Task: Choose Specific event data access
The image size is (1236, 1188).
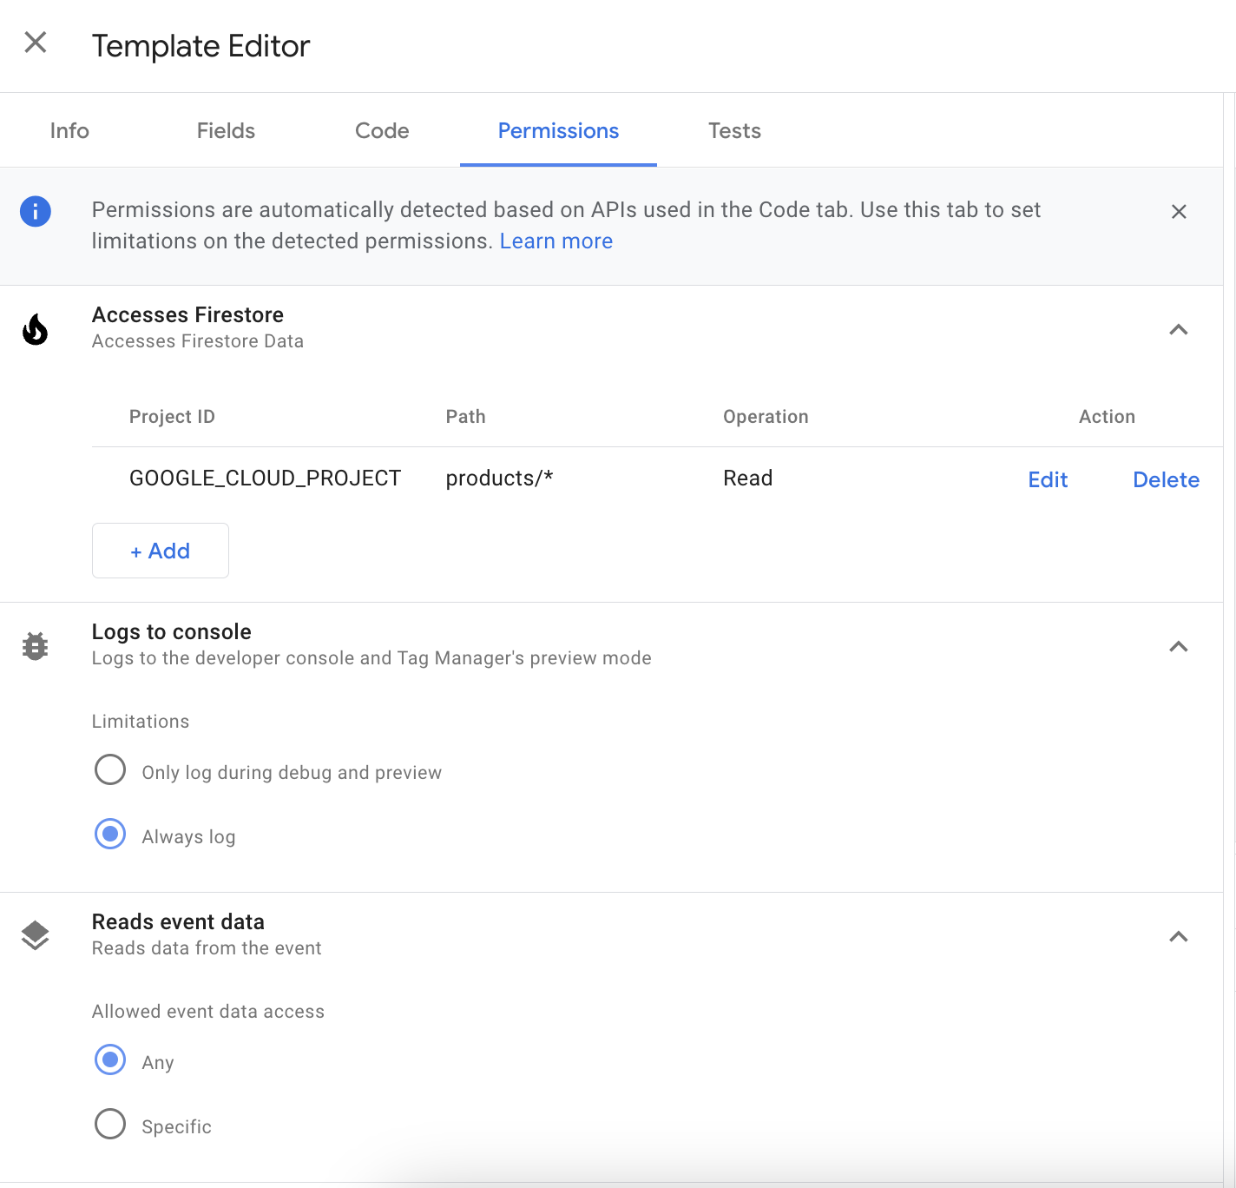Action: click(x=110, y=1125)
